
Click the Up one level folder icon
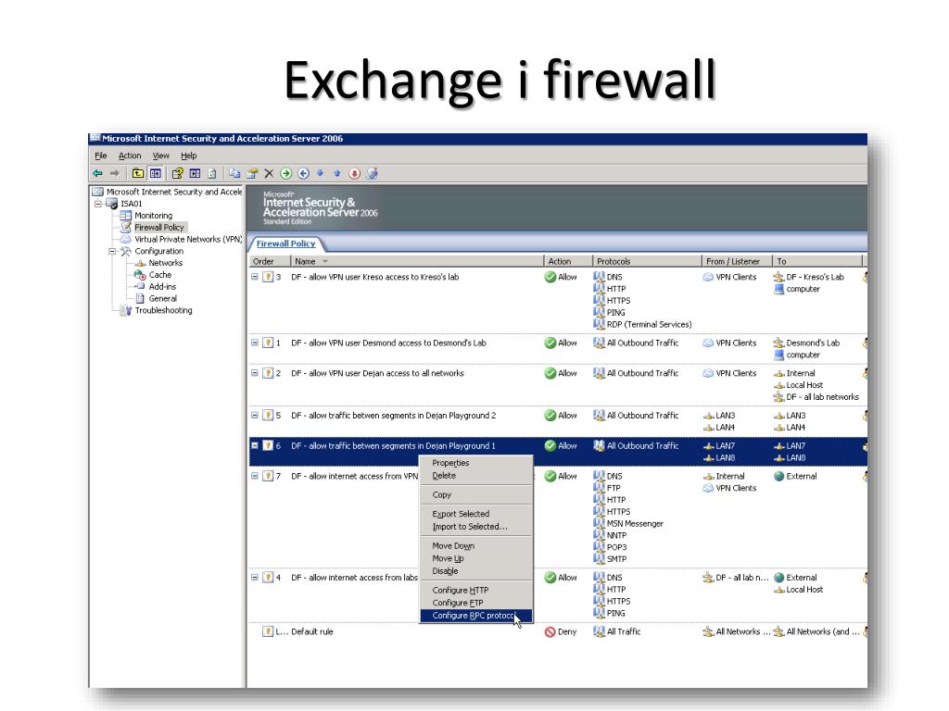pyautogui.click(x=138, y=173)
